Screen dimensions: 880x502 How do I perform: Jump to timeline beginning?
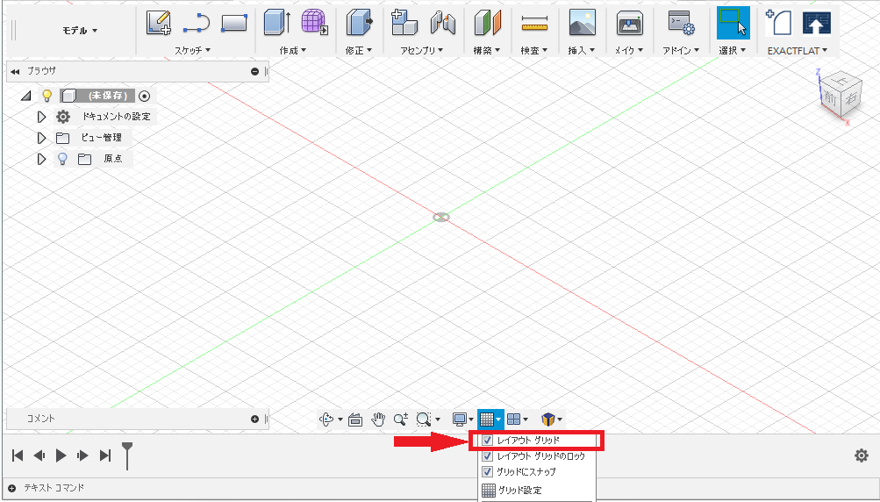click(x=18, y=455)
